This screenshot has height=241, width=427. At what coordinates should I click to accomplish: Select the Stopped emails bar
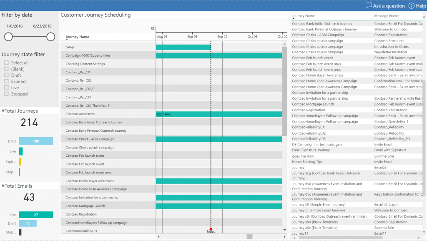click(x=20, y=232)
